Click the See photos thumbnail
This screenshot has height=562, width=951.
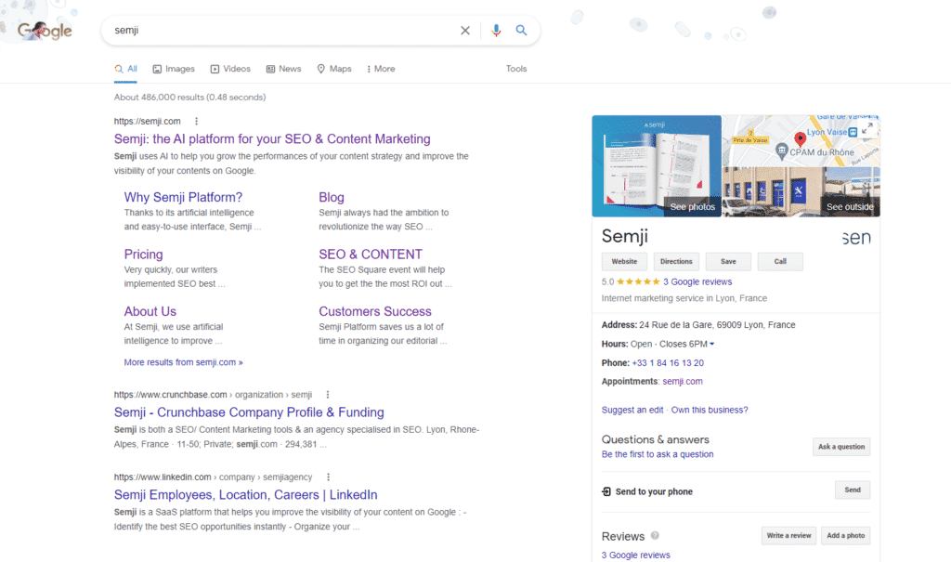point(657,165)
